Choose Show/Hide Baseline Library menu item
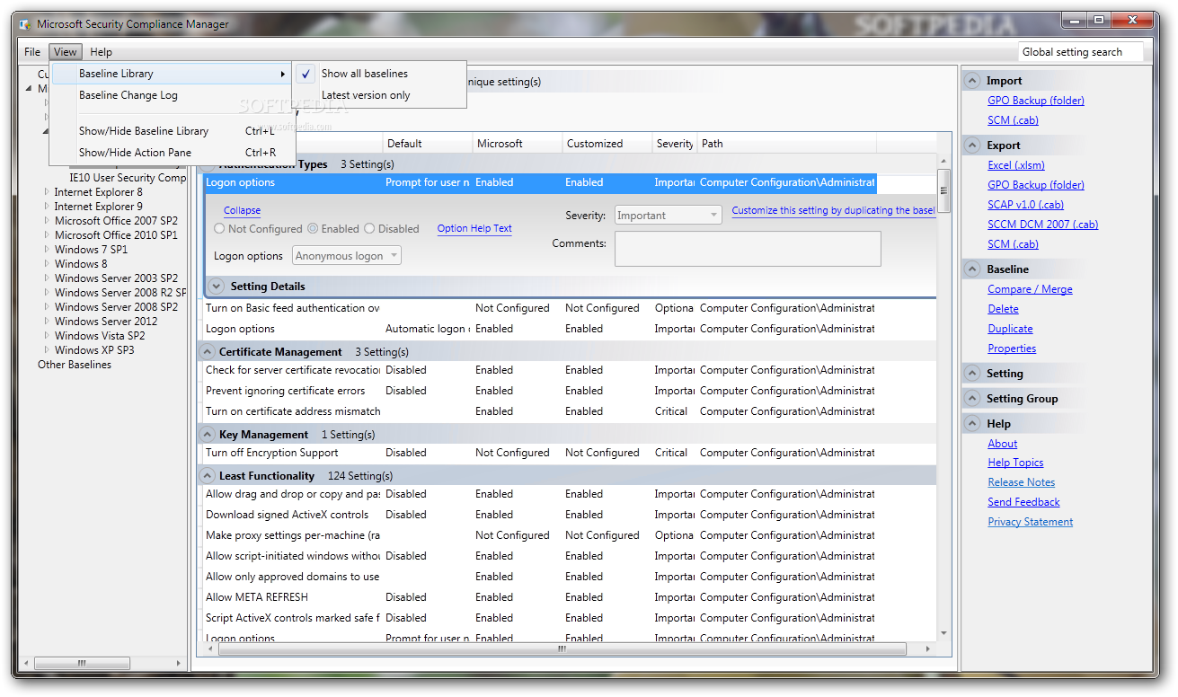The image size is (1178, 697). [173, 131]
